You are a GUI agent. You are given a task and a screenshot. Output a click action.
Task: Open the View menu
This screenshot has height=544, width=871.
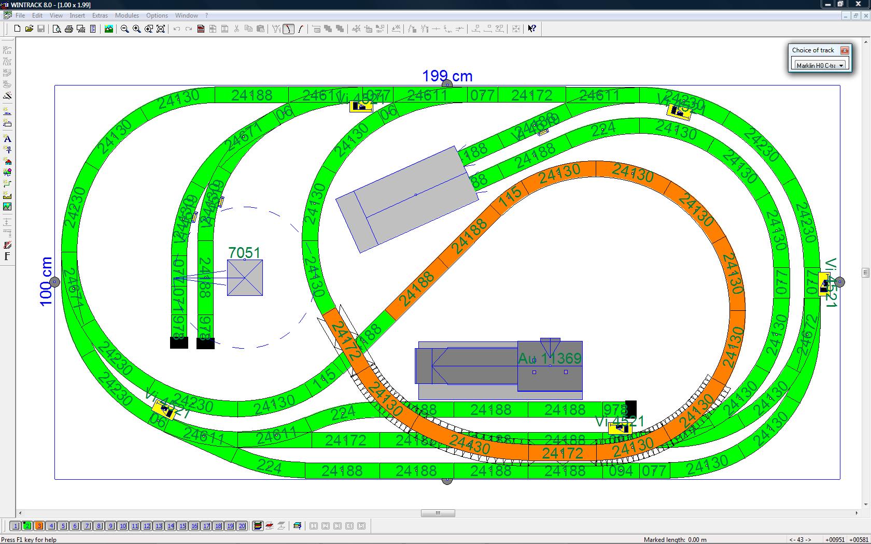[x=56, y=16]
